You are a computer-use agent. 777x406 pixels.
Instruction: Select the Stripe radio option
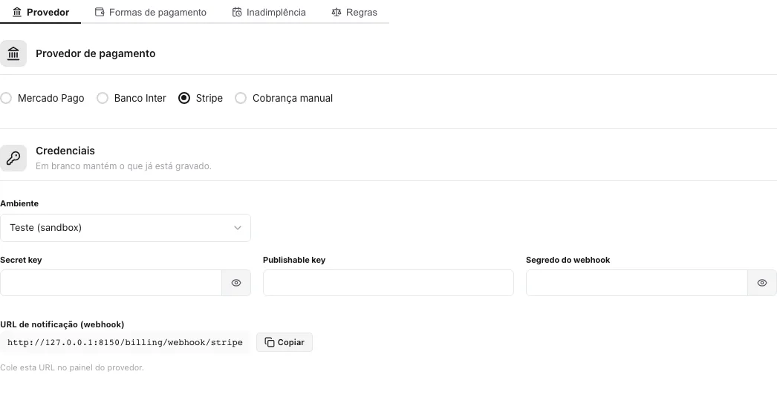point(183,98)
